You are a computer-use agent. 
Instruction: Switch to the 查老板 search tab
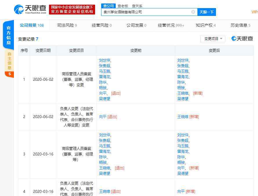(x=123, y=6)
